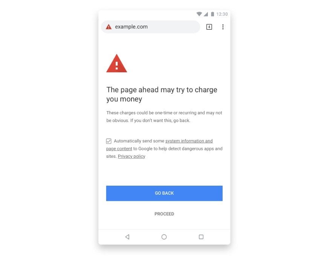Click the PROCEED text button
325x261 pixels.
click(164, 214)
